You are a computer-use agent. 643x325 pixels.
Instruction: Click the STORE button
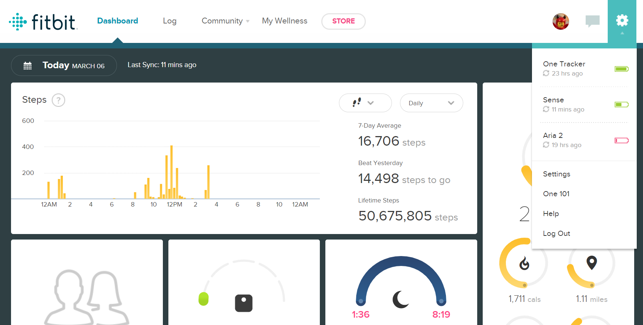click(343, 21)
